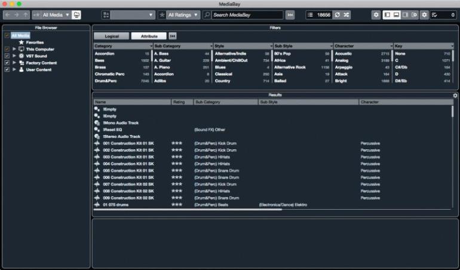460x270 pixels.
Task: Open the Key column attribute dropdown
Action: click(x=452, y=46)
